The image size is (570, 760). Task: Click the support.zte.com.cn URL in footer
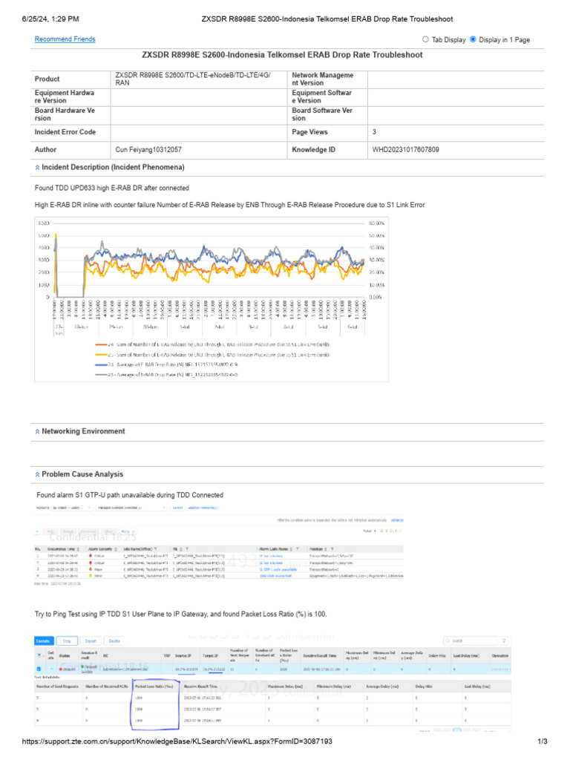(x=177, y=741)
